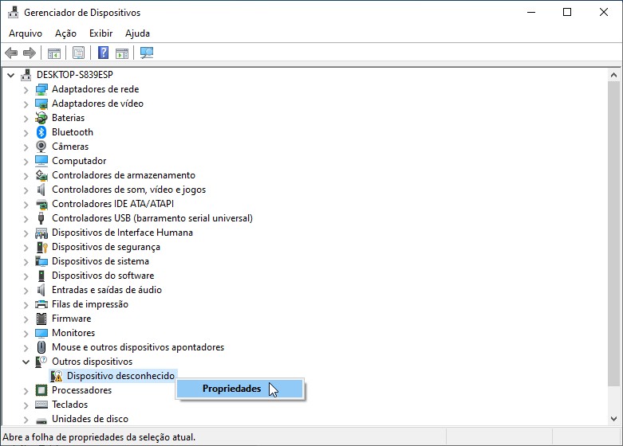The width and height of the screenshot is (623, 446).
Task: Open the Arquivo menu
Action: click(26, 33)
